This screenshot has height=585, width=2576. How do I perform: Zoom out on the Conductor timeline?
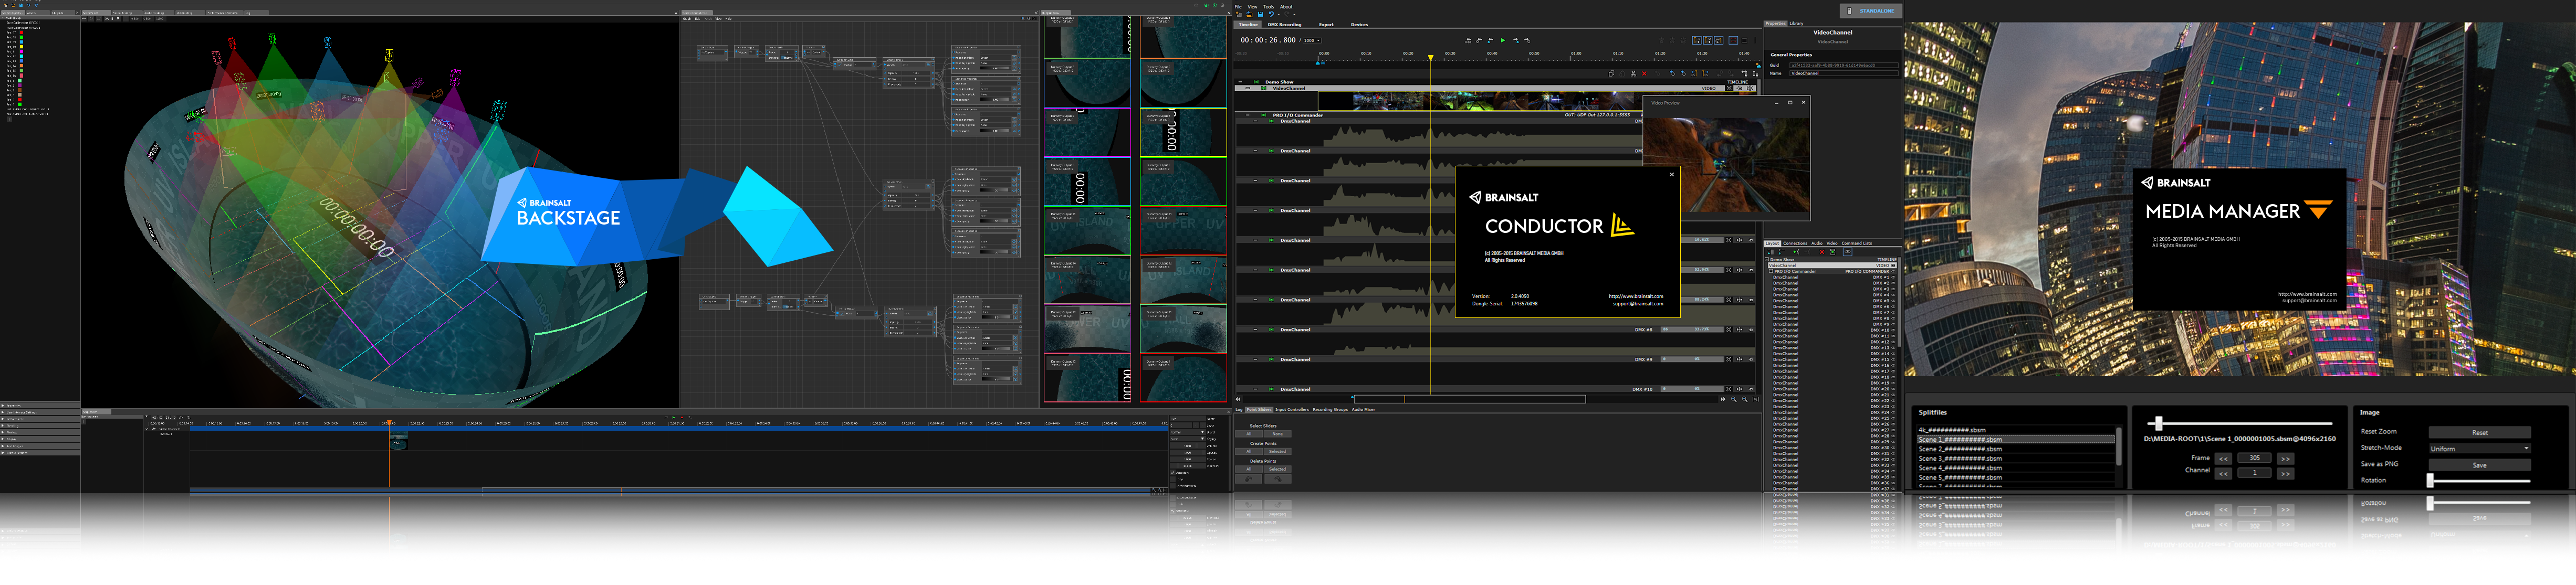(1745, 400)
